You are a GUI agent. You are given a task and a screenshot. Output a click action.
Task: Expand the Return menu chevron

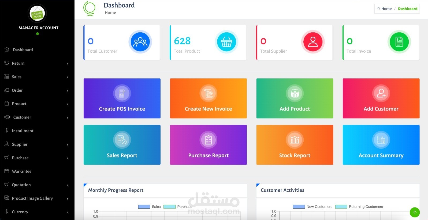tap(68, 64)
